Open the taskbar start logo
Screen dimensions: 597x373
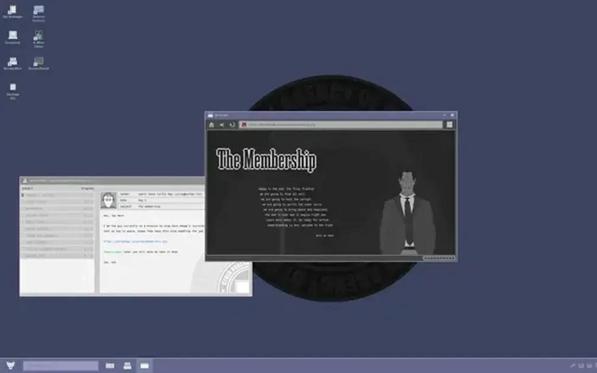(x=10, y=365)
